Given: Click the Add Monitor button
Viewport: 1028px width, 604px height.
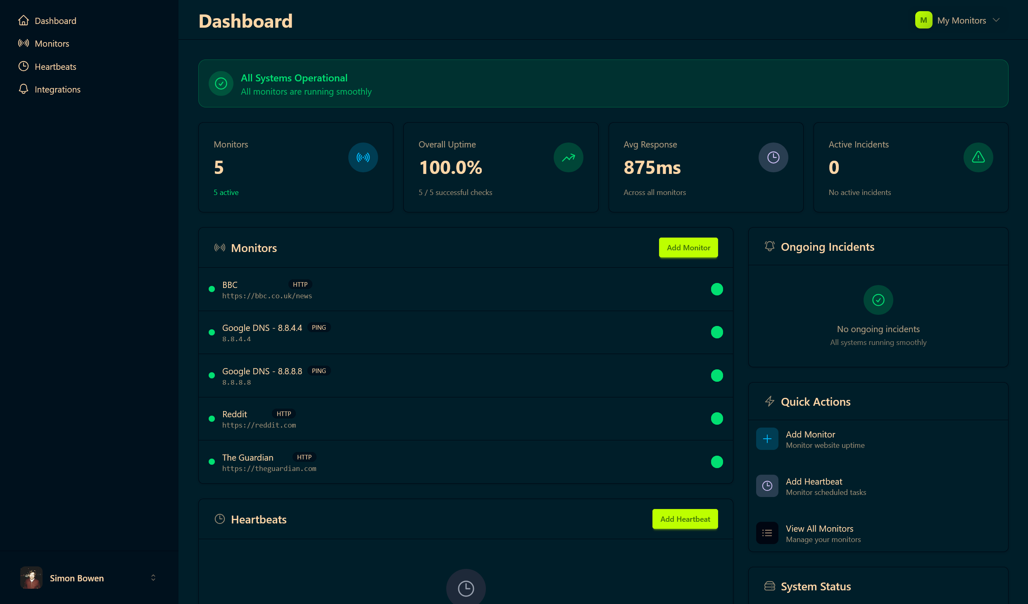Looking at the screenshot, I should pyautogui.click(x=688, y=247).
